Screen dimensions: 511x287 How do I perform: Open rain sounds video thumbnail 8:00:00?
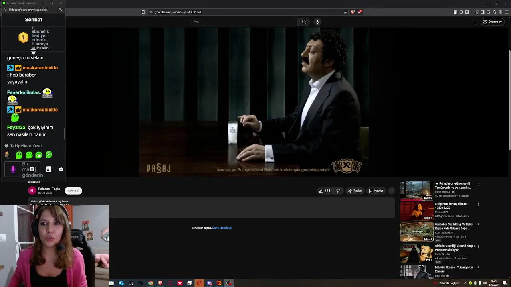416,191
